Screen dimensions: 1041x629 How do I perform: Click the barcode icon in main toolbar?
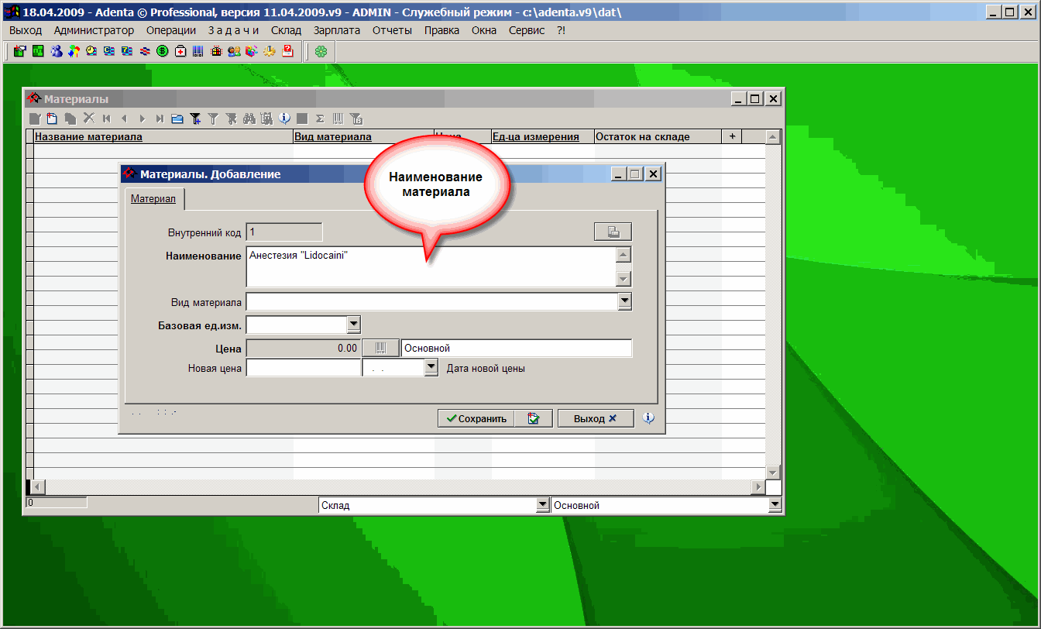(x=198, y=52)
